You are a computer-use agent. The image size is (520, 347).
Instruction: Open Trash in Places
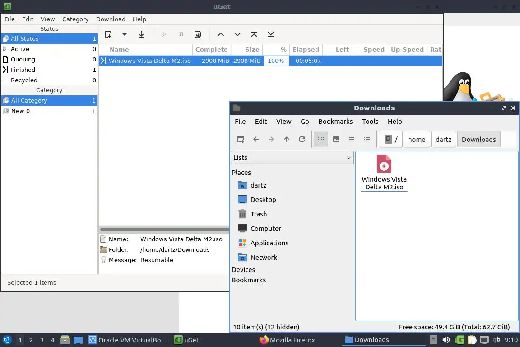pyautogui.click(x=258, y=214)
